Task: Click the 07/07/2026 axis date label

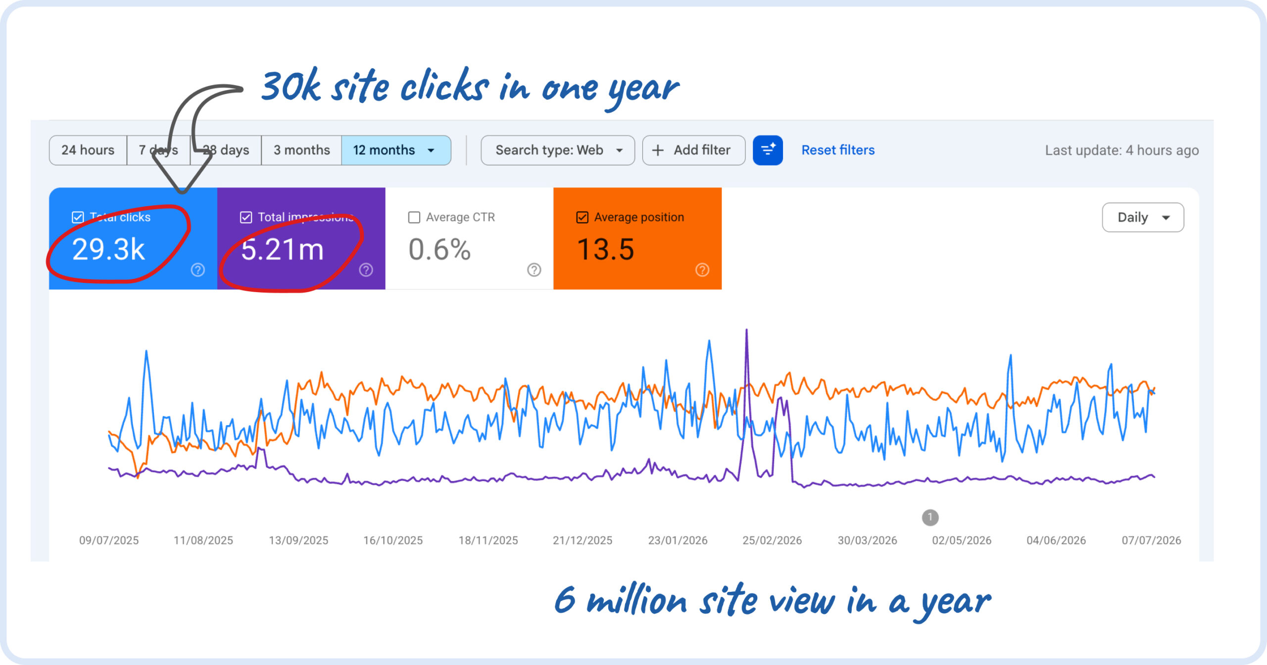Action: 1151,540
